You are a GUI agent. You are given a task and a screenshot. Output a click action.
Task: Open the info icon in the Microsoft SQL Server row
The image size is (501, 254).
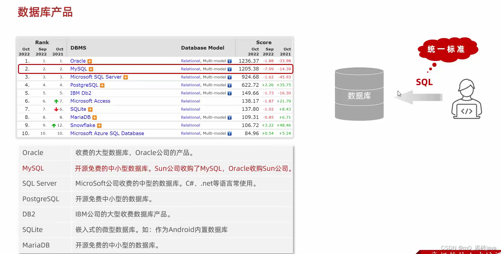pyautogui.click(x=230, y=77)
